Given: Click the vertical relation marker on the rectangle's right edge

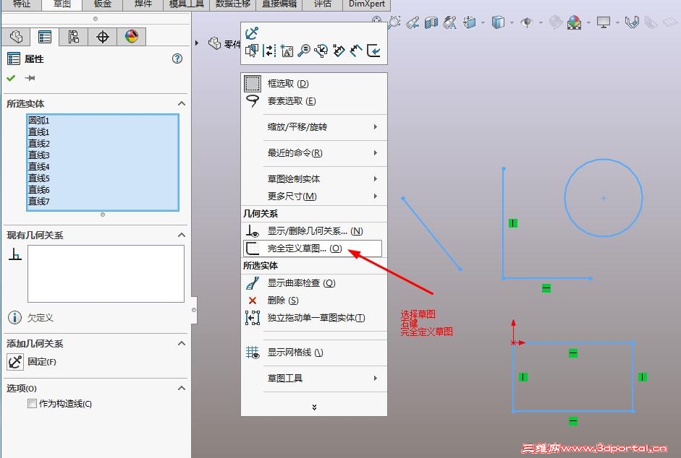Looking at the screenshot, I should coord(643,377).
